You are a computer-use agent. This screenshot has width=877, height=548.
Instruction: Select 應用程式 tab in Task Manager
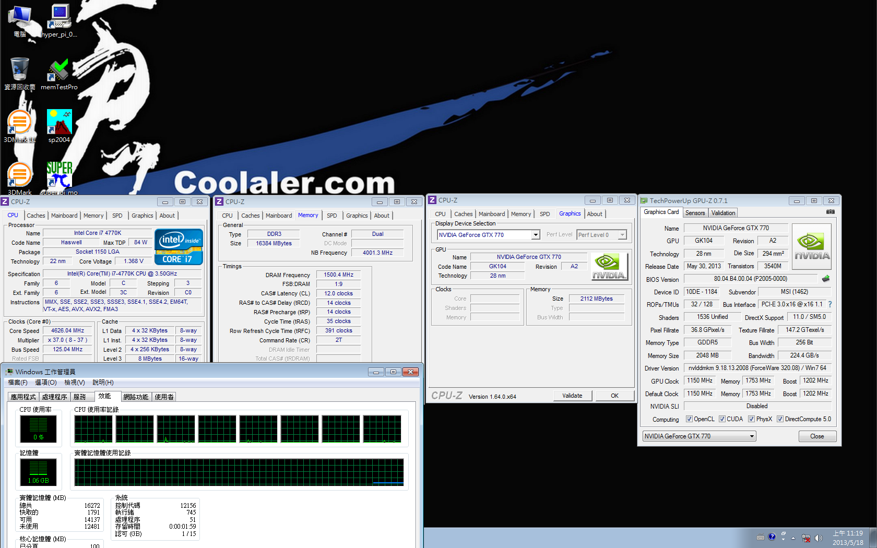coord(23,397)
